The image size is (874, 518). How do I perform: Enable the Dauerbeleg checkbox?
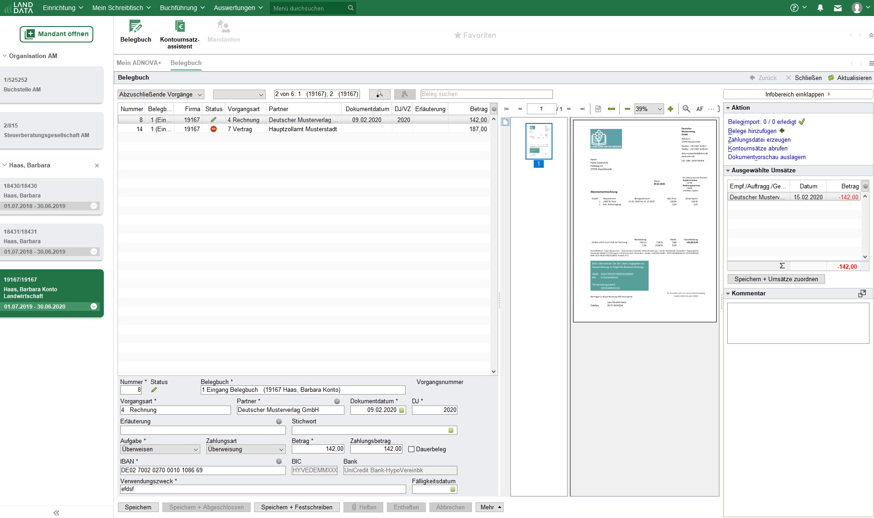coord(411,449)
